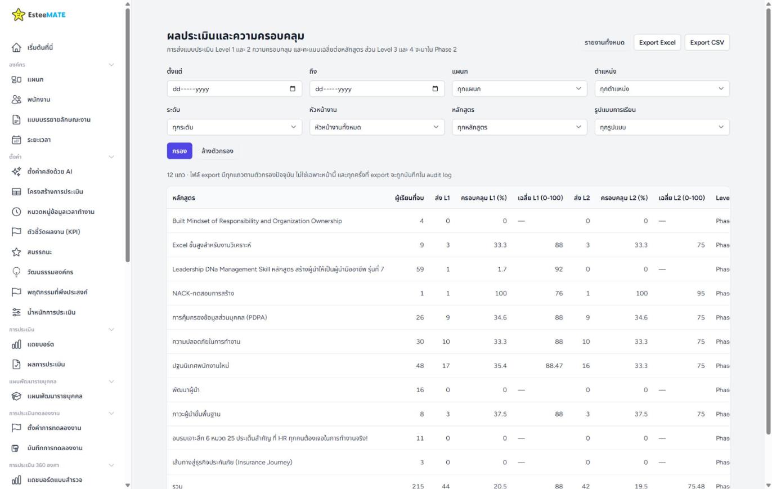Click the home icon beside เริ่มต้นที่นี่
Screen dimensions: 772x489
point(17,48)
